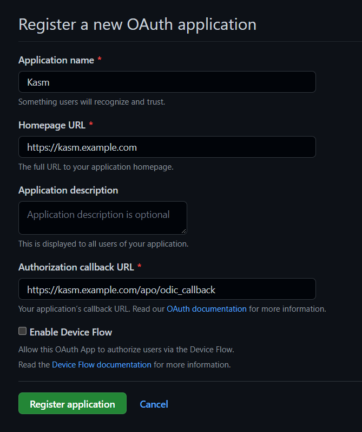
Task: Click the 'Something users will recognize' hint text
Action: click(92, 102)
